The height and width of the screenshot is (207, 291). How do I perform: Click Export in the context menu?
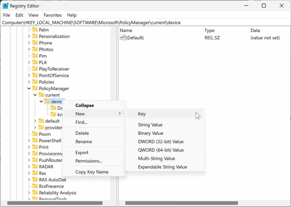coord(94,152)
